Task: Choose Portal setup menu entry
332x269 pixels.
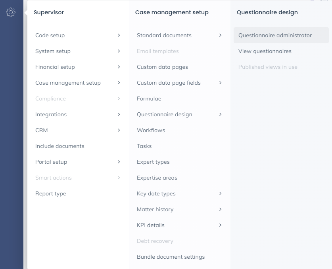Action: 51,162
